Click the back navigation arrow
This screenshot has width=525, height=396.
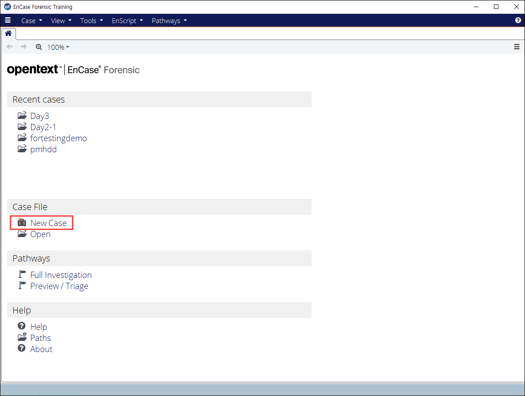[x=9, y=47]
